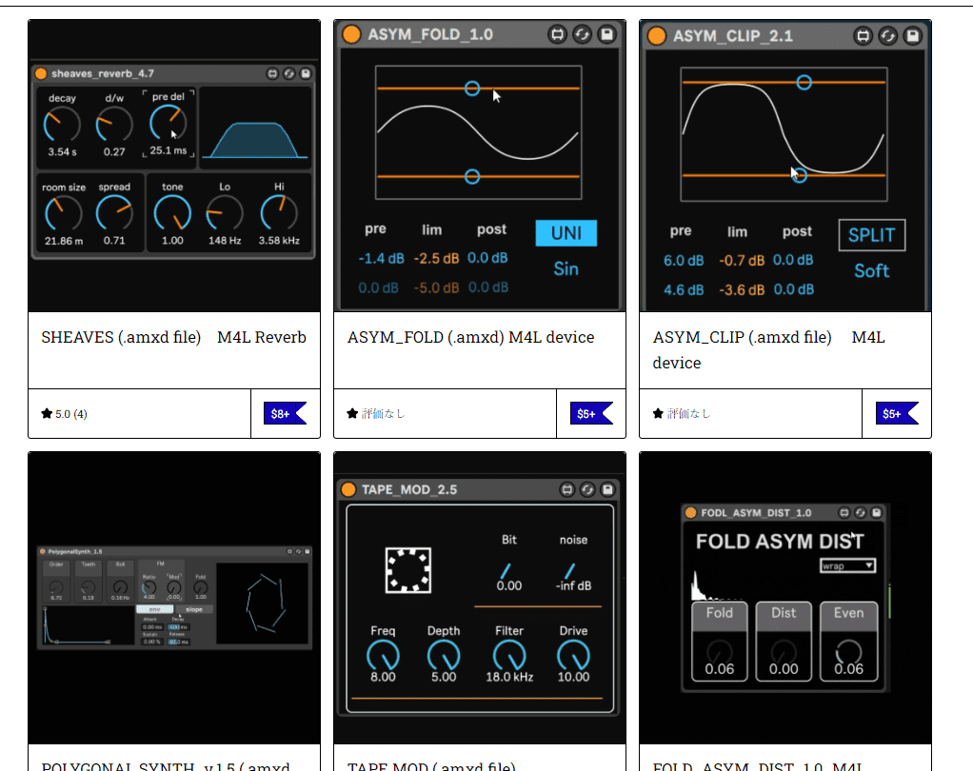Click the reload icon on sheaves_reverb_4.7
The height and width of the screenshot is (771, 973).
(289, 73)
